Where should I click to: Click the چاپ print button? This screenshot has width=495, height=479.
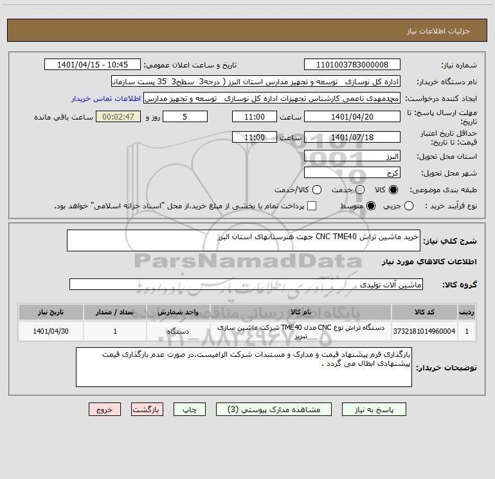pos(190,410)
